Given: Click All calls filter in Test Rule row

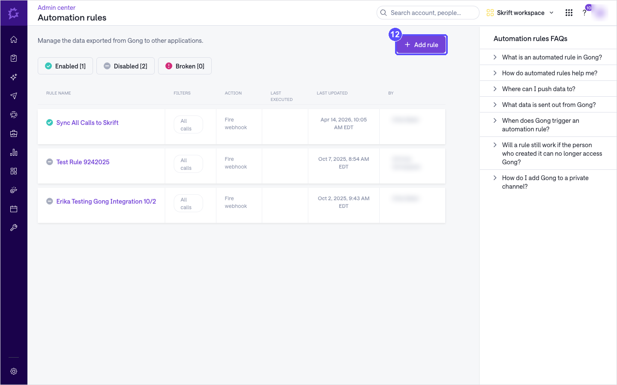Looking at the screenshot, I should [x=189, y=164].
